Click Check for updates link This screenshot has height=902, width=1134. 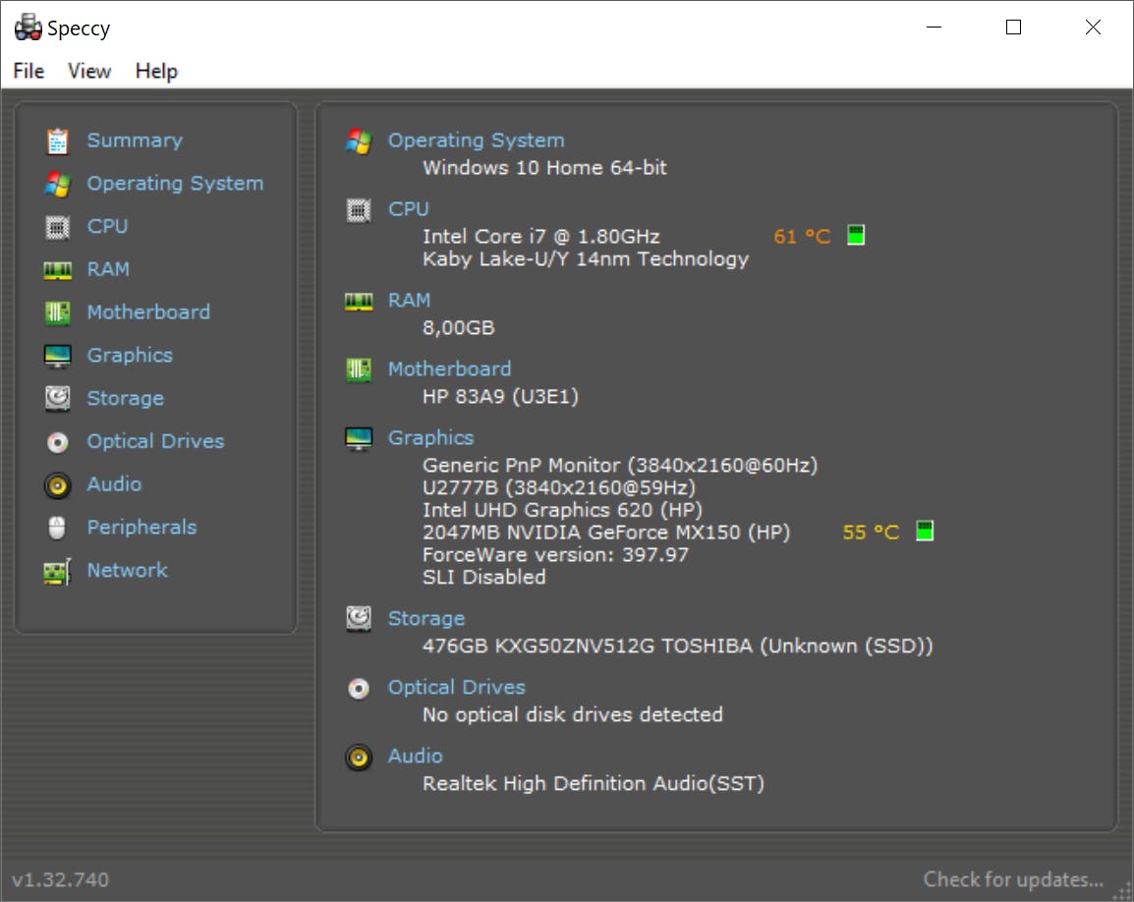pos(1012,879)
